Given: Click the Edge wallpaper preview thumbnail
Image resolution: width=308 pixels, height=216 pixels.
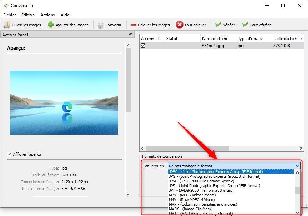Looking at the screenshot, I should [64, 102].
